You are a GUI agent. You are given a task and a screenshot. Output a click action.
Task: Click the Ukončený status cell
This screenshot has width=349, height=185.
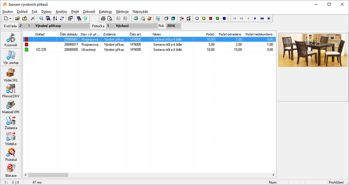pyautogui.click(x=90, y=50)
